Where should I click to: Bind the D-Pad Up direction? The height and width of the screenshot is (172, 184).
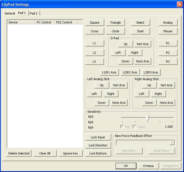coord(126,44)
